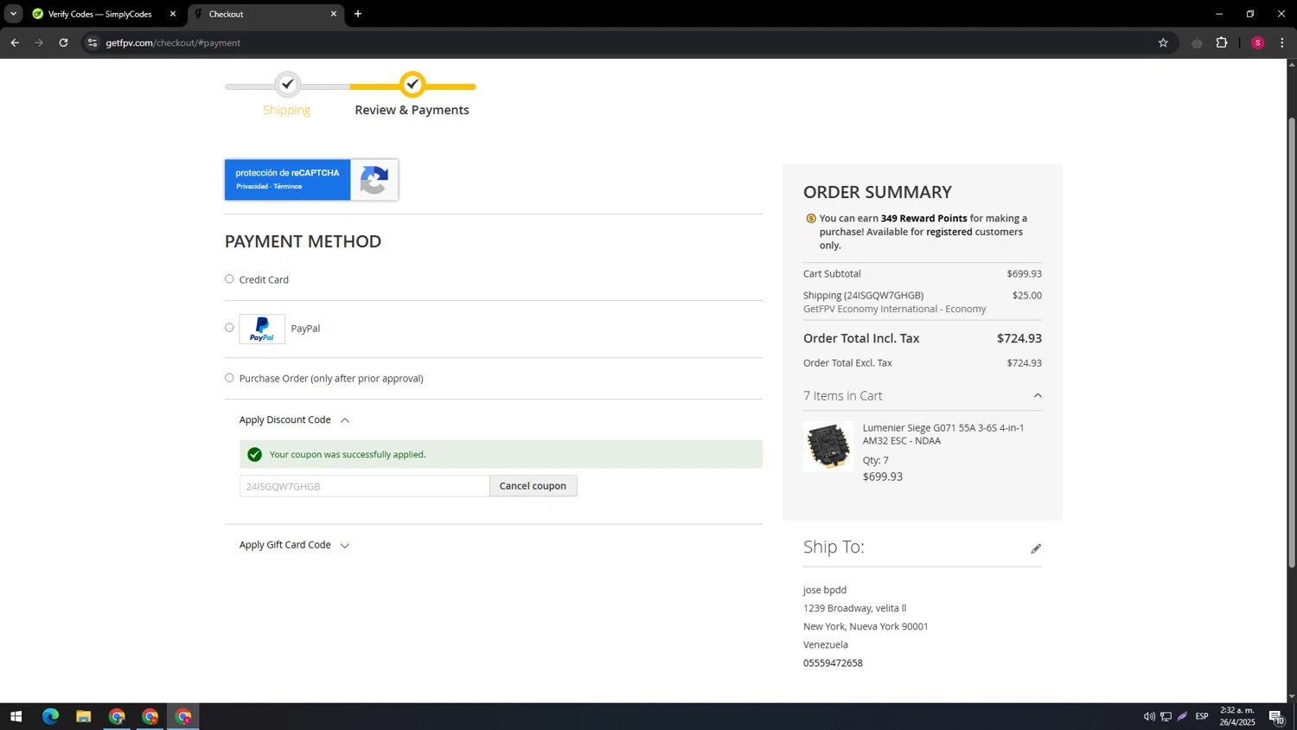This screenshot has height=730, width=1297.
Task: Open File Explorer from the taskbar
Action: (83, 717)
